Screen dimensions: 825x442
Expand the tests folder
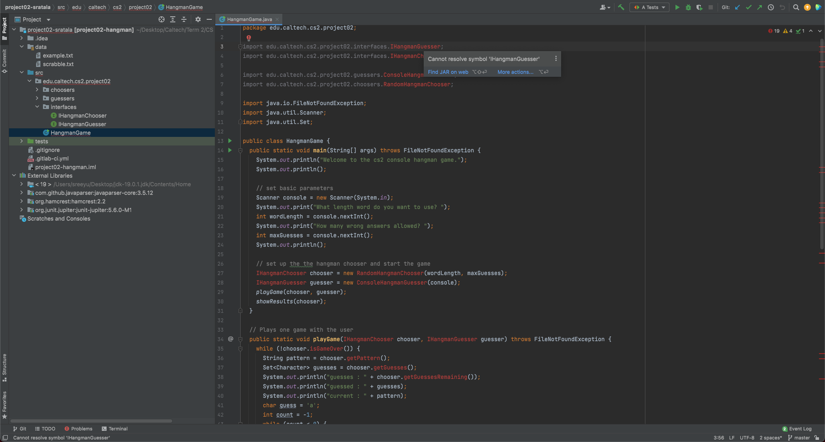pos(21,141)
